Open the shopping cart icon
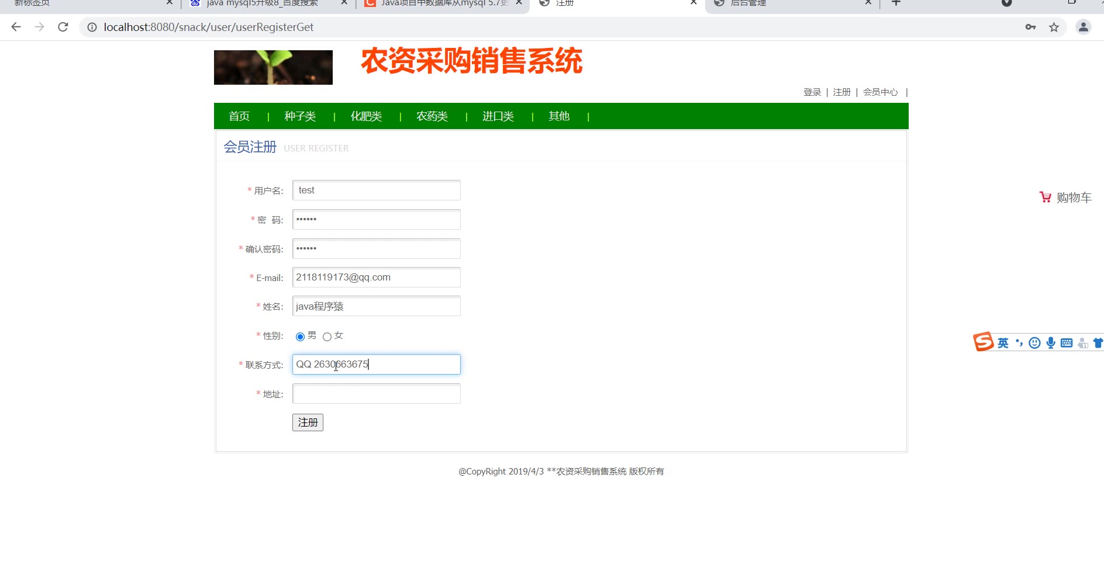 pos(1046,198)
